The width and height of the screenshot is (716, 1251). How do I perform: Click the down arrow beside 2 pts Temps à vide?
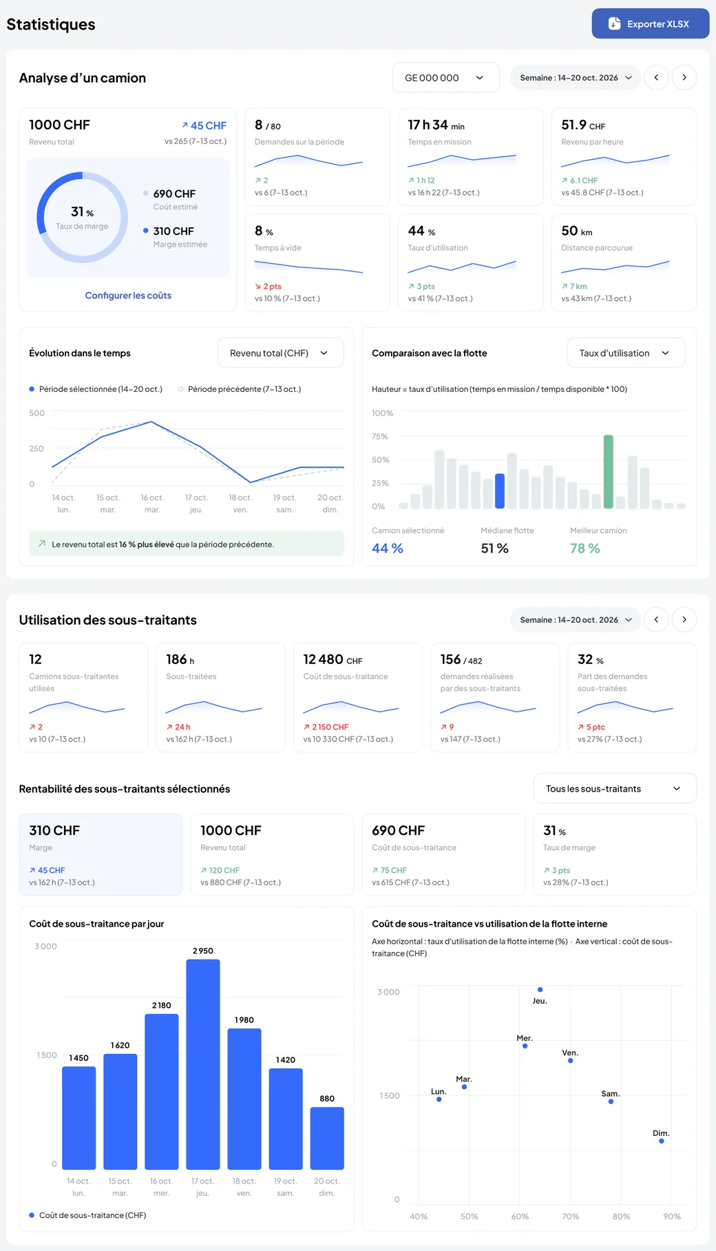(258, 287)
